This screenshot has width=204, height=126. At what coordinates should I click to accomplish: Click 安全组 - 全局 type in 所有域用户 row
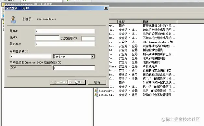[128, 66]
